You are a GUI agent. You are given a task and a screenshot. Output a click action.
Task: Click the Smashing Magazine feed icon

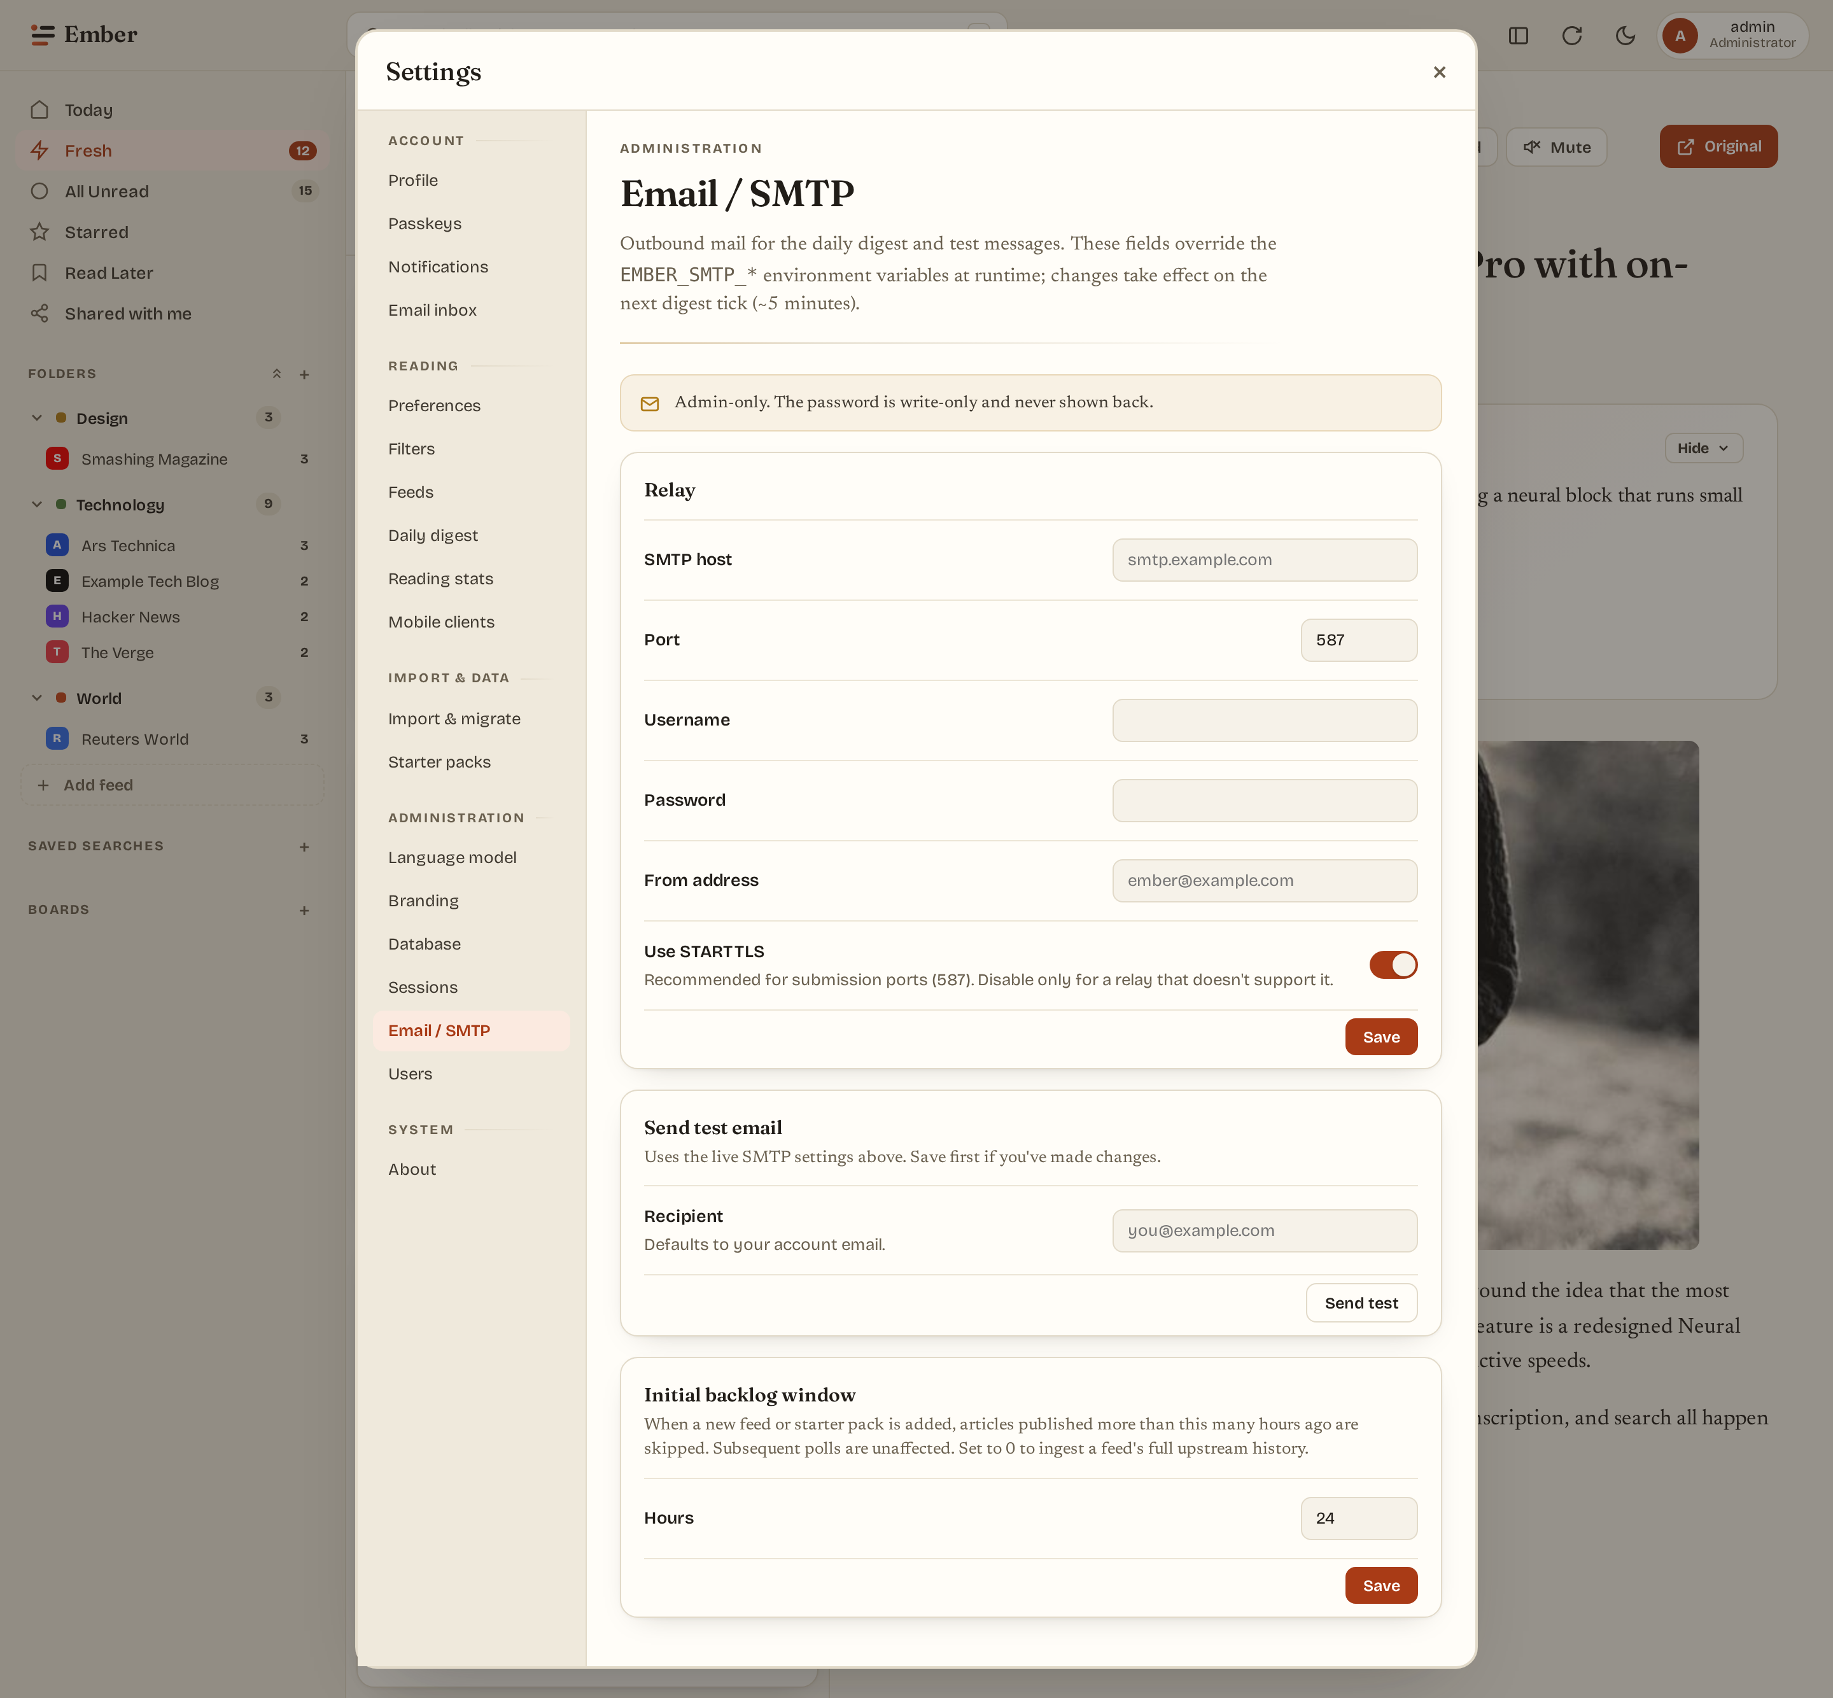point(57,458)
